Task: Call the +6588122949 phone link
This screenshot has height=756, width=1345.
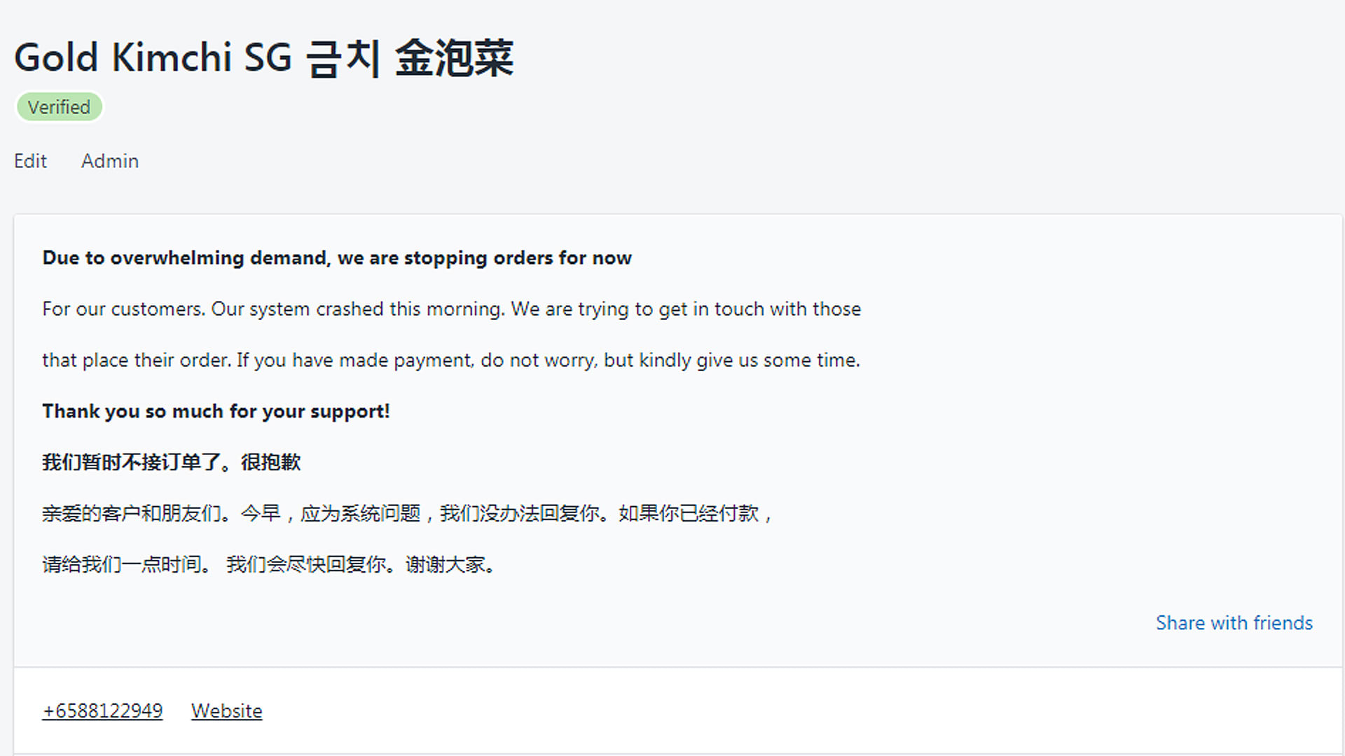Action: pos(102,711)
